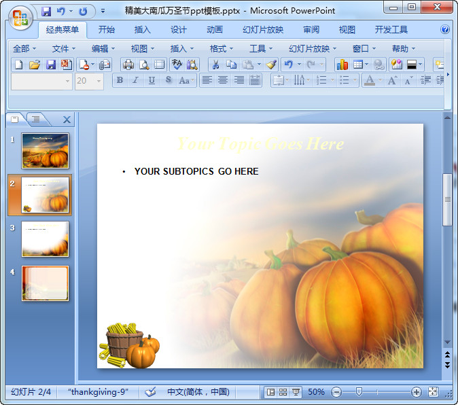Select slide 4 thumbnail

[46, 283]
